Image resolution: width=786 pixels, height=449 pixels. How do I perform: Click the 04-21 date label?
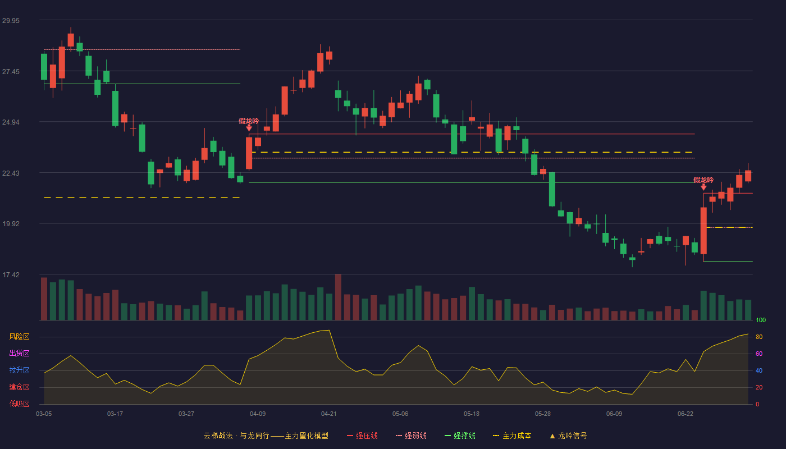(x=329, y=414)
